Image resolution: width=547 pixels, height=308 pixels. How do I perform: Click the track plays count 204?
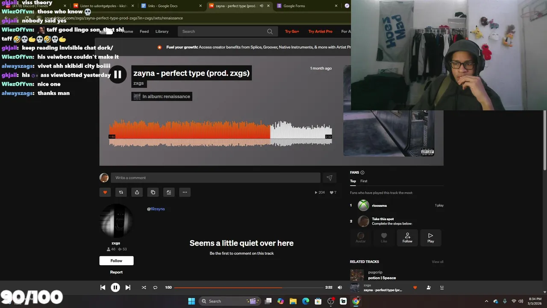pyautogui.click(x=320, y=192)
